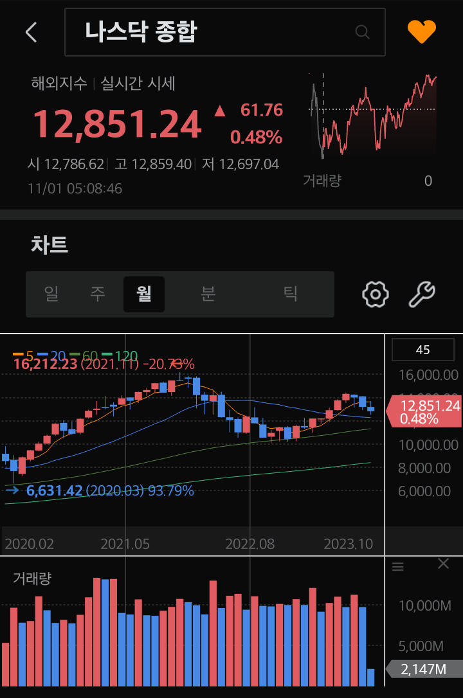
Task: Open the 틱 (tick) chart dropdown
Action: [x=290, y=294]
